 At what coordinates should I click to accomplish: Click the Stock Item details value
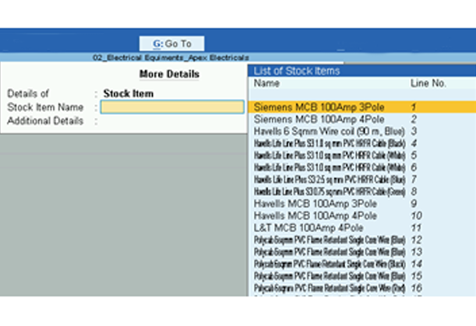(x=129, y=93)
